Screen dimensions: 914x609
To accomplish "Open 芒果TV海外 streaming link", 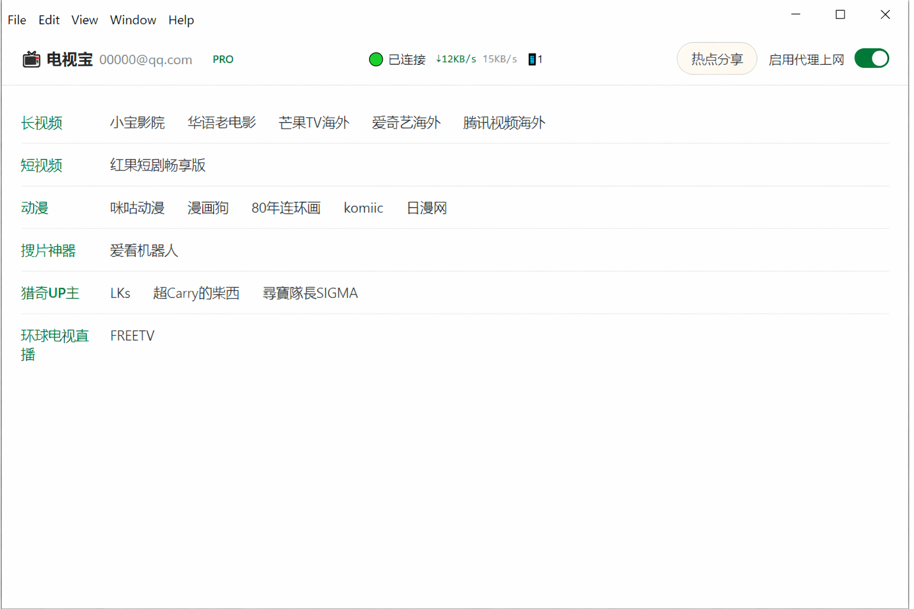I will pos(314,123).
